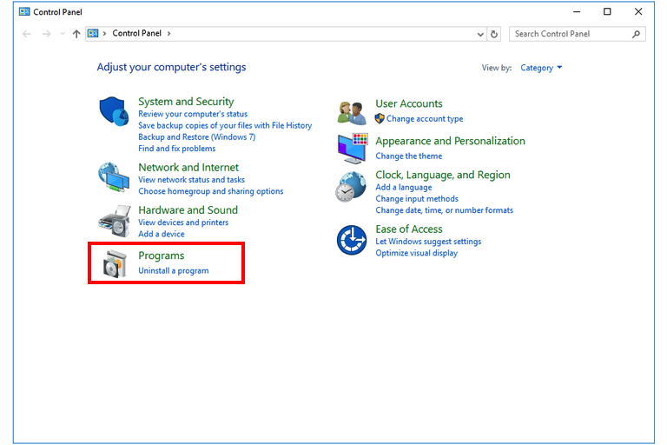Click the Control Panel title bar icon
This screenshot has width=667, height=445.
24,11
